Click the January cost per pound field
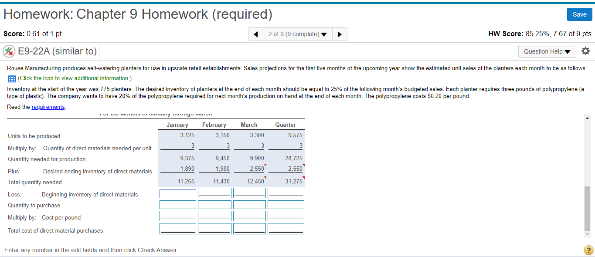Screen dimensions: 595x257 (x=177, y=215)
